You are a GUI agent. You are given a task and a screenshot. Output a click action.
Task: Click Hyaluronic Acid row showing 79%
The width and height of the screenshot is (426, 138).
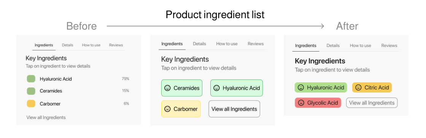(x=78, y=79)
